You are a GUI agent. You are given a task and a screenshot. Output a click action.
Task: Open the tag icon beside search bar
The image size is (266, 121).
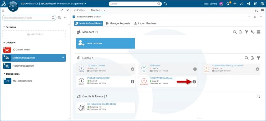pyautogui.click(x=165, y=4)
